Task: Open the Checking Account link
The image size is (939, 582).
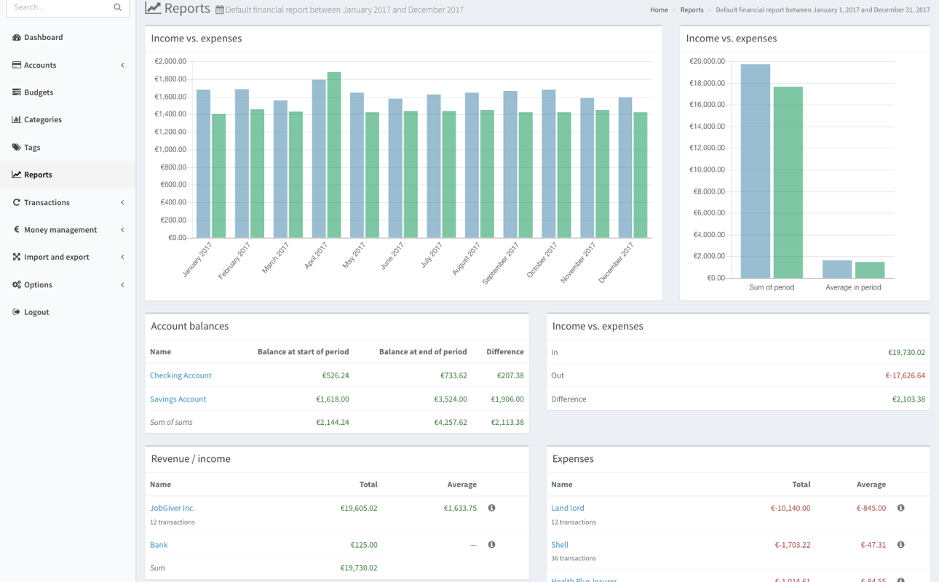Action: click(x=181, y=375)
